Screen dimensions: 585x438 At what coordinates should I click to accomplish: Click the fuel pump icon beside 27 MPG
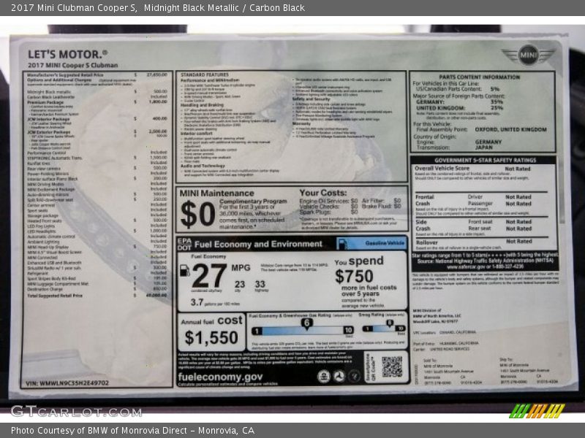click(x=185, y=270)
